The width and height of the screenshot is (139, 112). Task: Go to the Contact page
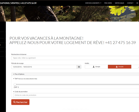(130, 3)
